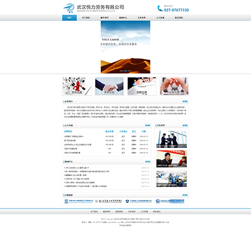Open the first news headline link
Image resolution: width=251 pixels, height=230 pixels.
[x=77, y=168]
